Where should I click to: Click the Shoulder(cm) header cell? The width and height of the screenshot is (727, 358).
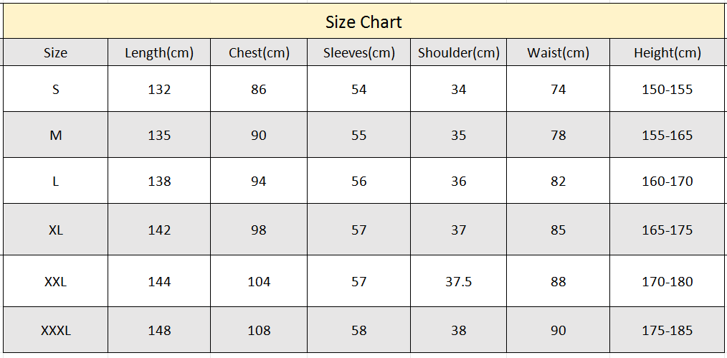click(459, 52)
